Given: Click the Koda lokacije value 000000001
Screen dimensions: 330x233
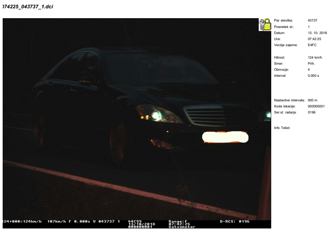Looking at the screenshot, I should [316, 106].
